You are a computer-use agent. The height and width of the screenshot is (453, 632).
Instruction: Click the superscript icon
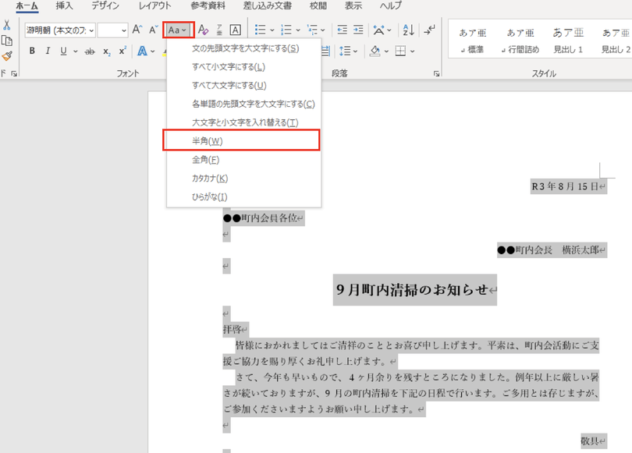tap(122, 51)
